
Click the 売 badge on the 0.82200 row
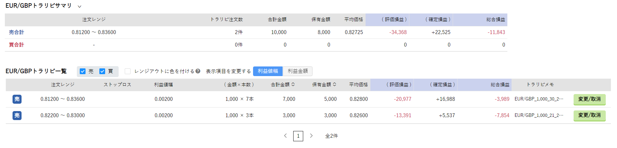point(17,116)
